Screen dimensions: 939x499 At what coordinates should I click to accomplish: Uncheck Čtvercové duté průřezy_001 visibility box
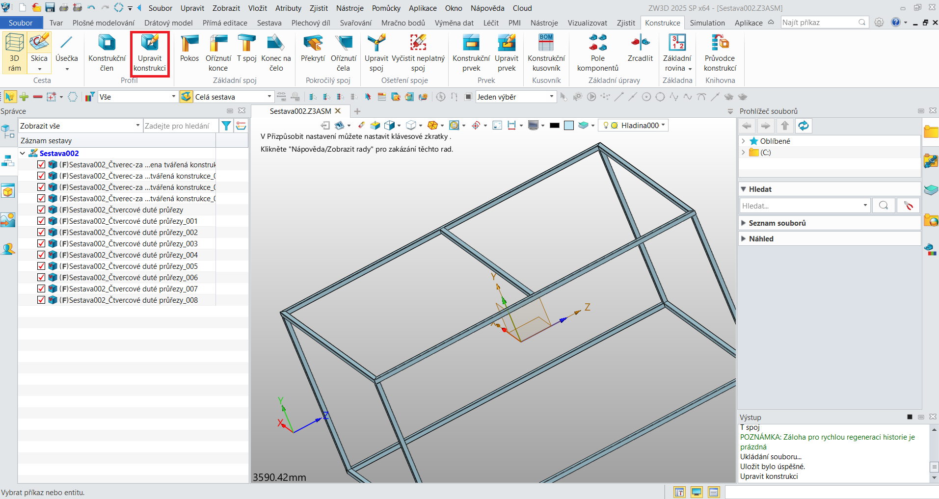(41, 221)
